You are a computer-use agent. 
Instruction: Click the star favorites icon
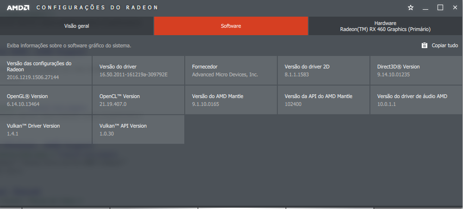tap(410, 8)
